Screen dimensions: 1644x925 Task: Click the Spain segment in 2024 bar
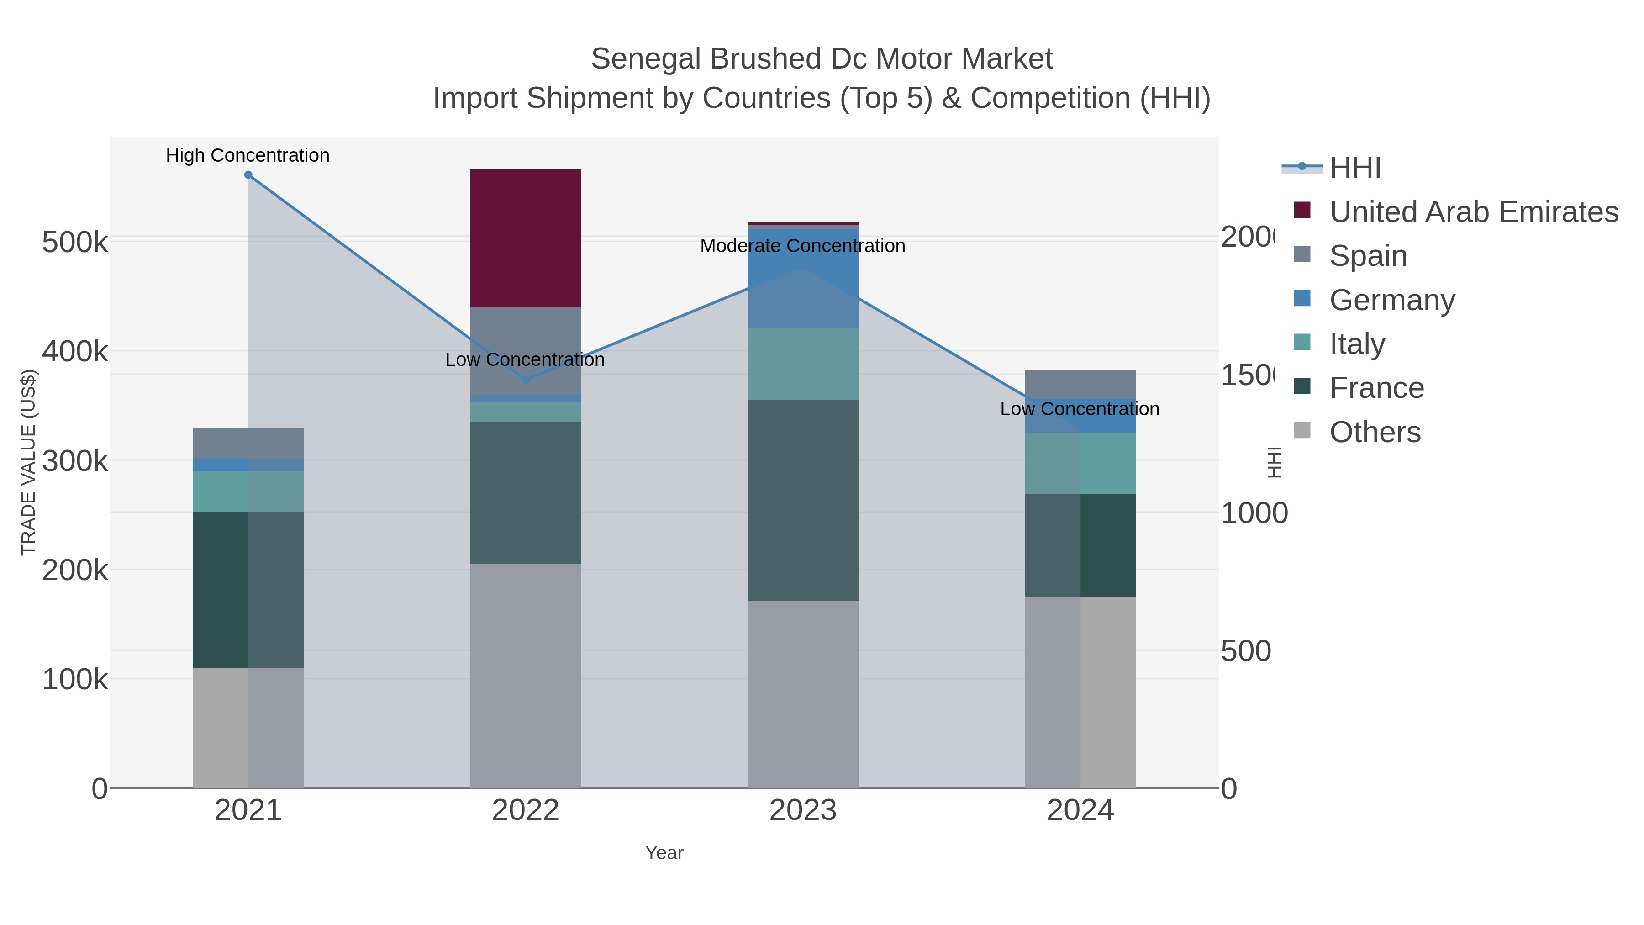1080,385
